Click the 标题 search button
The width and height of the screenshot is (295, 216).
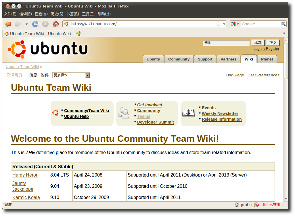258,43
